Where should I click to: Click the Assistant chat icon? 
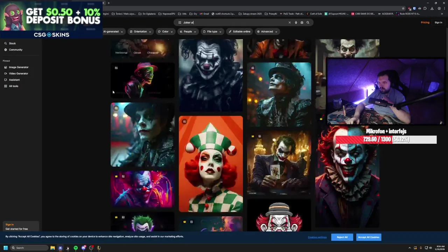pos(6,80)
